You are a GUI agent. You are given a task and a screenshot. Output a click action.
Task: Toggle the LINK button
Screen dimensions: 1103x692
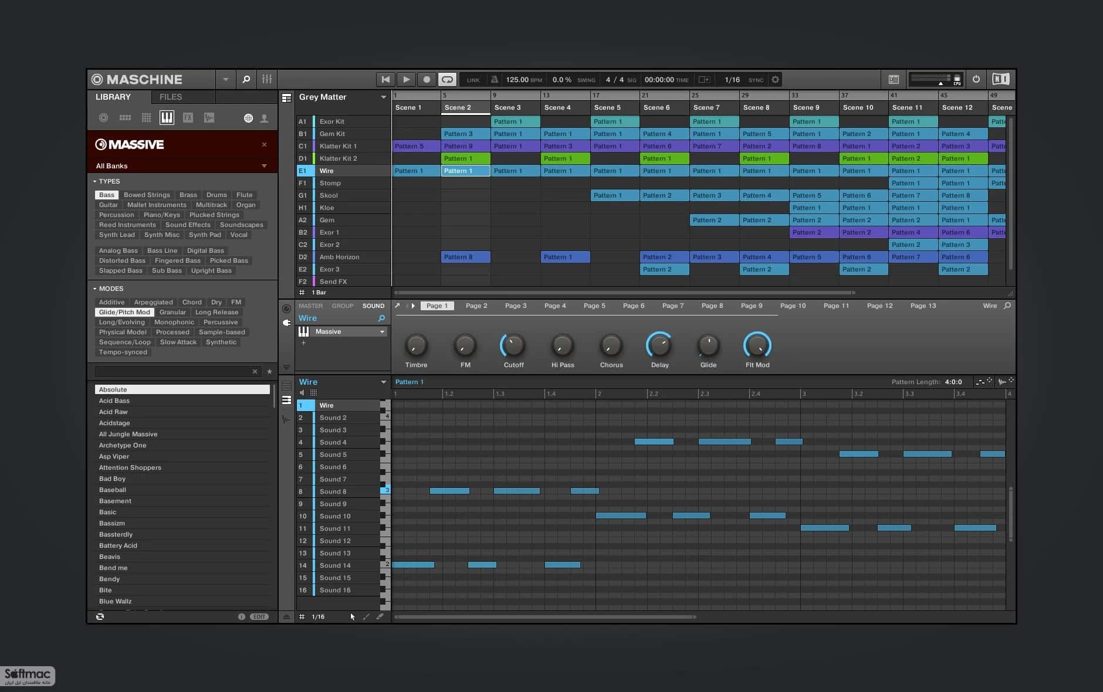coord(473,80)
